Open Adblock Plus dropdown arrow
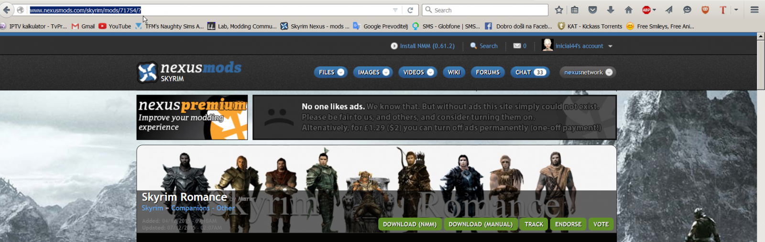The width and height of the screenshot is (765, 242). tap(654, 10)
